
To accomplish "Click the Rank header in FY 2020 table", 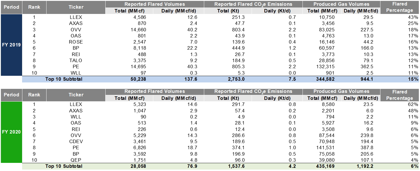I will [x=34, y=95].
